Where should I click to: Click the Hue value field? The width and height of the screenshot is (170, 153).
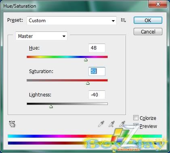pyautogui.click(x=97, y=48)
